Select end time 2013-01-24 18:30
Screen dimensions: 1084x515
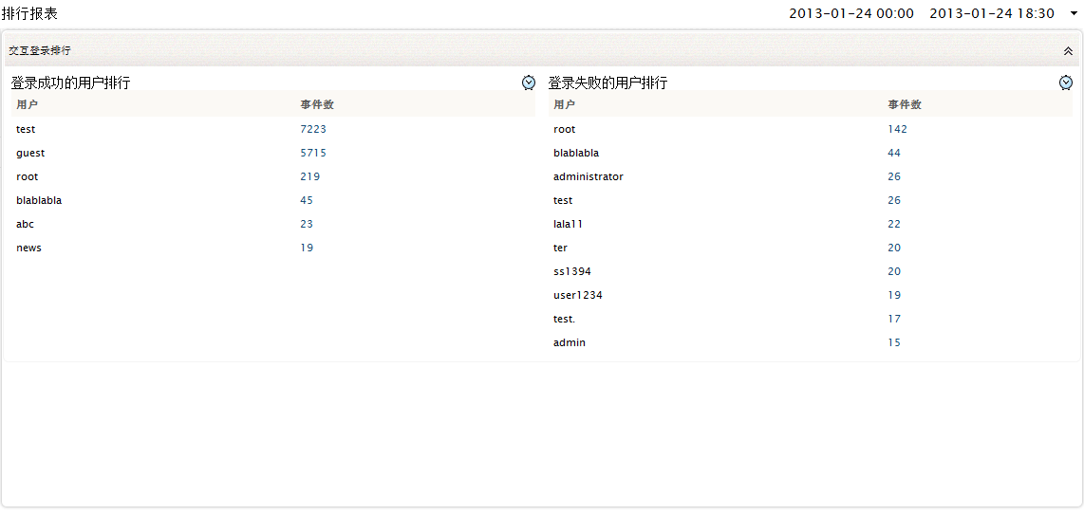click(992, 14)
